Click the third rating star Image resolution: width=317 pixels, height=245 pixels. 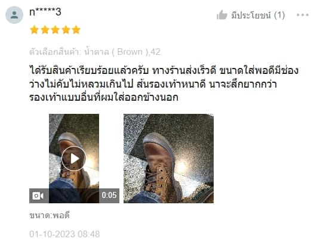point(56,30)
